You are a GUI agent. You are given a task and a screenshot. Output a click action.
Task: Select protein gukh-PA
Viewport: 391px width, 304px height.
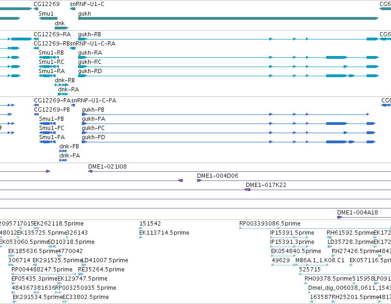point(229,124)
